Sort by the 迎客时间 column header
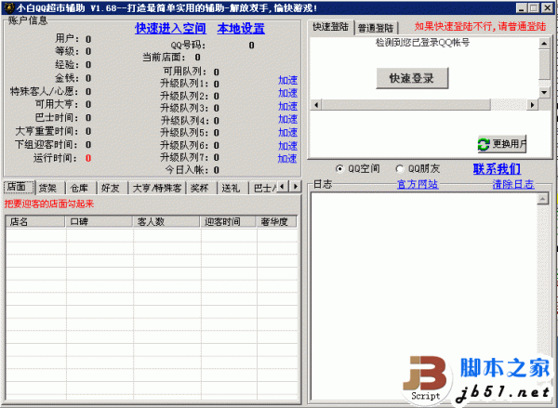The height and width of the screenshot is (408, 558). pyautogui.click(x=228, y=221)
